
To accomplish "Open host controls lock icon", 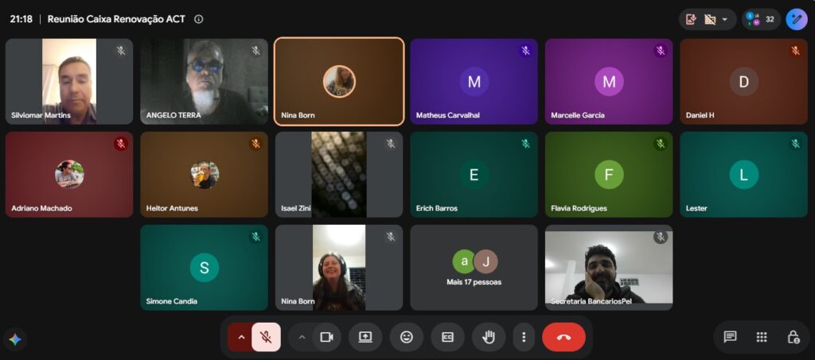I will 794,337.
